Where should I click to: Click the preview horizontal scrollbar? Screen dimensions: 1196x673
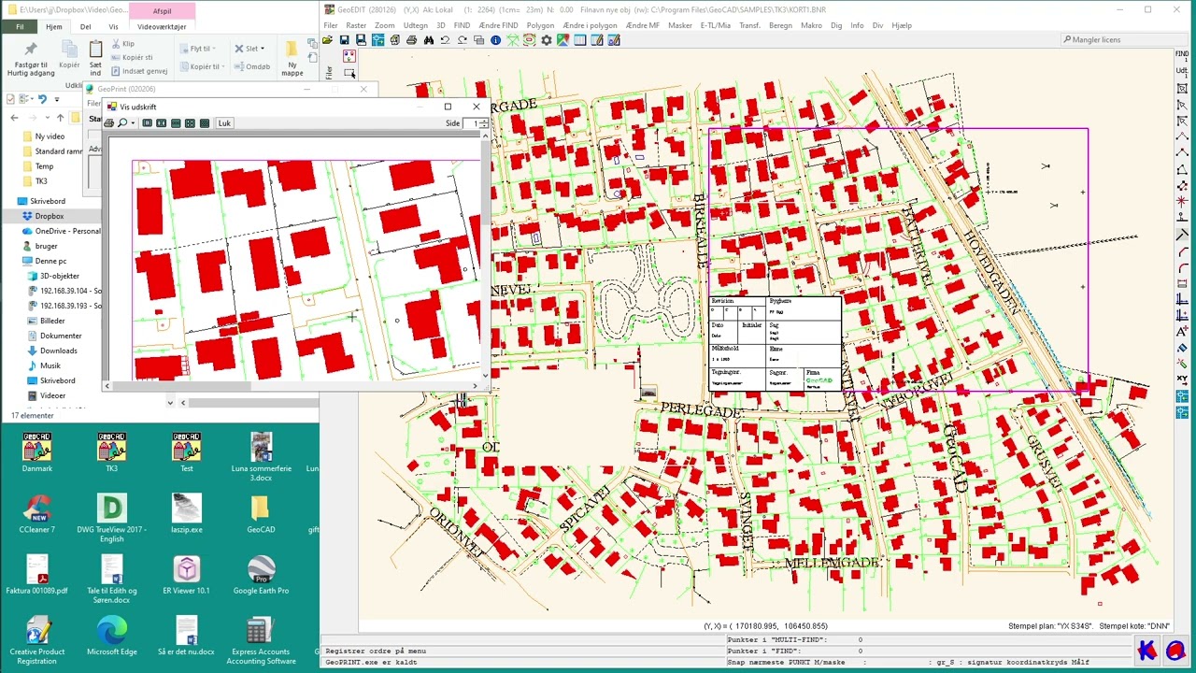(182, 385)
